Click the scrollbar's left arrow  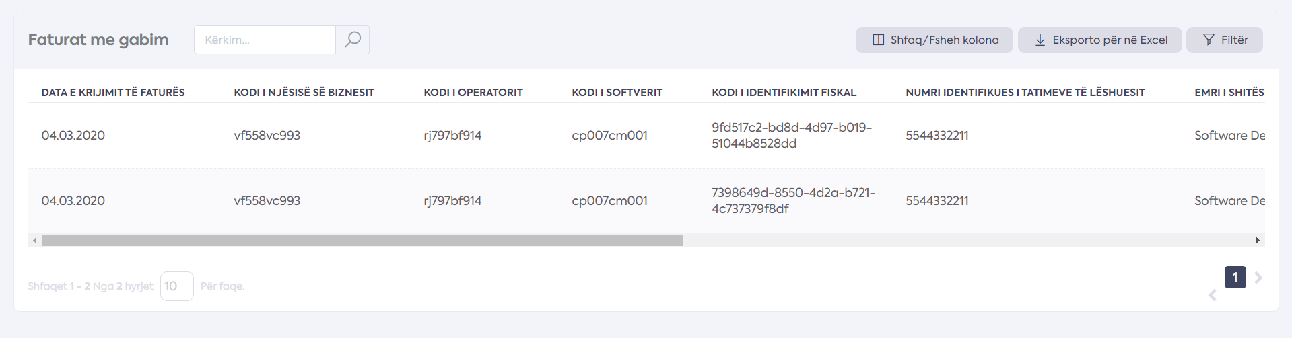pyautogui.click(x=34, y=240)
